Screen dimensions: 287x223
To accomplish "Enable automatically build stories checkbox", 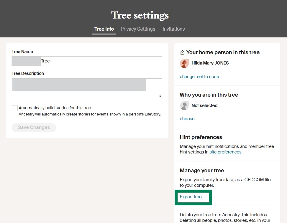I will click(15, 108).
